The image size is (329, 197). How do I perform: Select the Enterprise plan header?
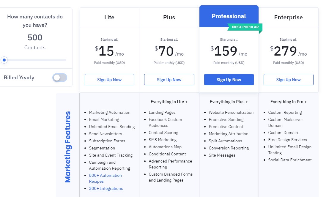point(288,17)
